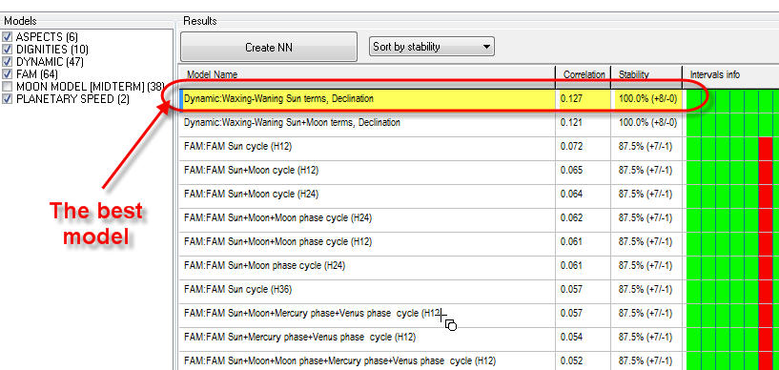
Task: Uncheck the ASPECTS (6) models checkbox
Action: 7,37
